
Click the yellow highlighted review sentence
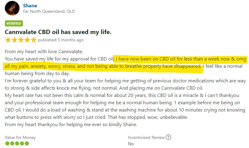[x=125, y=63]
